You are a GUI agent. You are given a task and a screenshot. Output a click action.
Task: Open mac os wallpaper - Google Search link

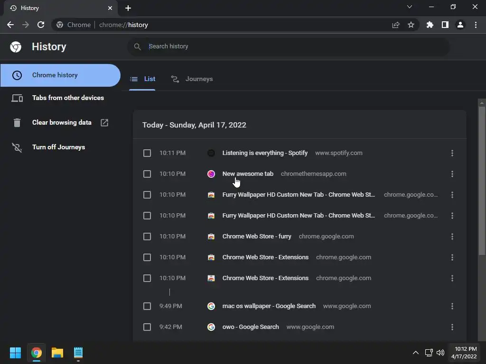coord(269,306)
